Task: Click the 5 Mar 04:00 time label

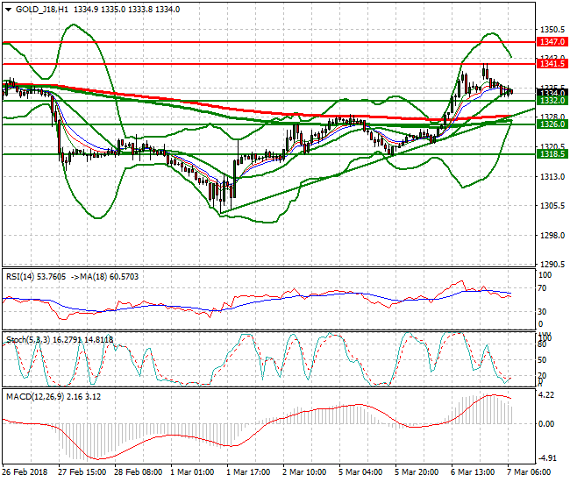Action: 360,472
